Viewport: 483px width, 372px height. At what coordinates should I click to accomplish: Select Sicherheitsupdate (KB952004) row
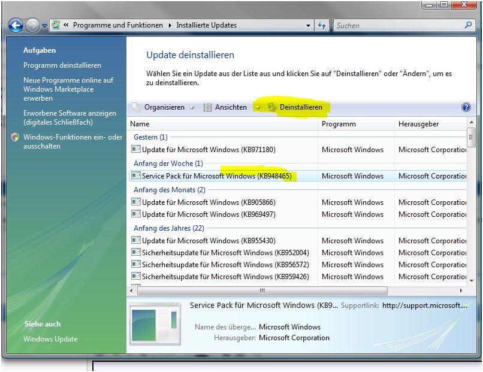[298, 253]
